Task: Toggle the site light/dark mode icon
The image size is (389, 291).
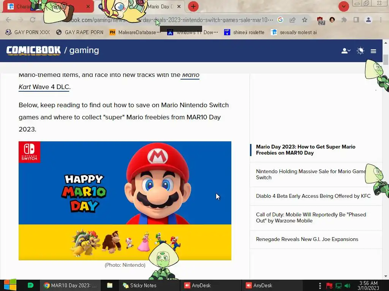Action: (x=360, y=51)
